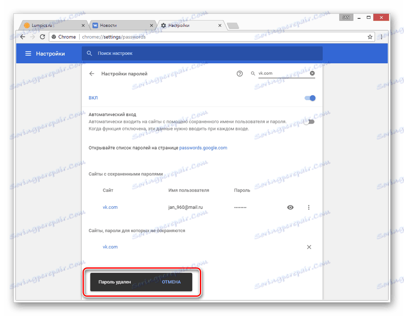Close the Настройки tab
Image resolution: width=404 pixels, height=316 pixels.
(x=220, y=25)
